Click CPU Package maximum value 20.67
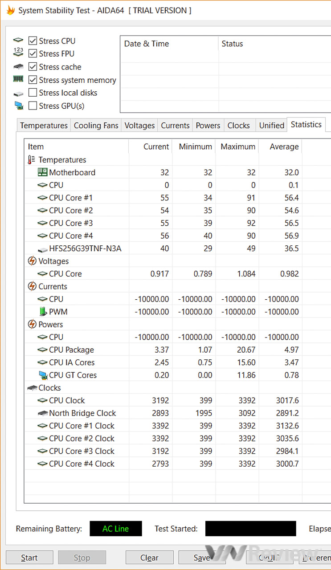 click(246, 350)
